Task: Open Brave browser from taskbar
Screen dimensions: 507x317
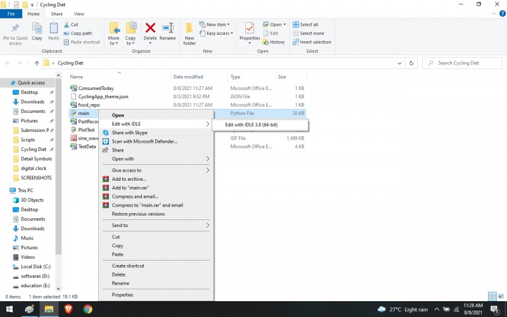Action: click(68, 309)
